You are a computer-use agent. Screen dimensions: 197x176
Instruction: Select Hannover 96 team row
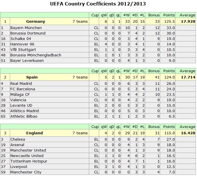click(x=98, y=44)
